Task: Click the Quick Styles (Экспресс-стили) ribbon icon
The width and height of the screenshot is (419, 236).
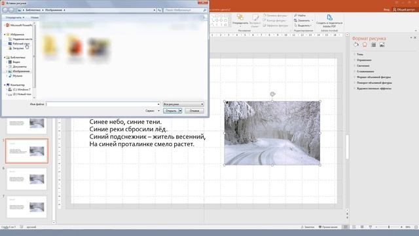Action: 255,20
